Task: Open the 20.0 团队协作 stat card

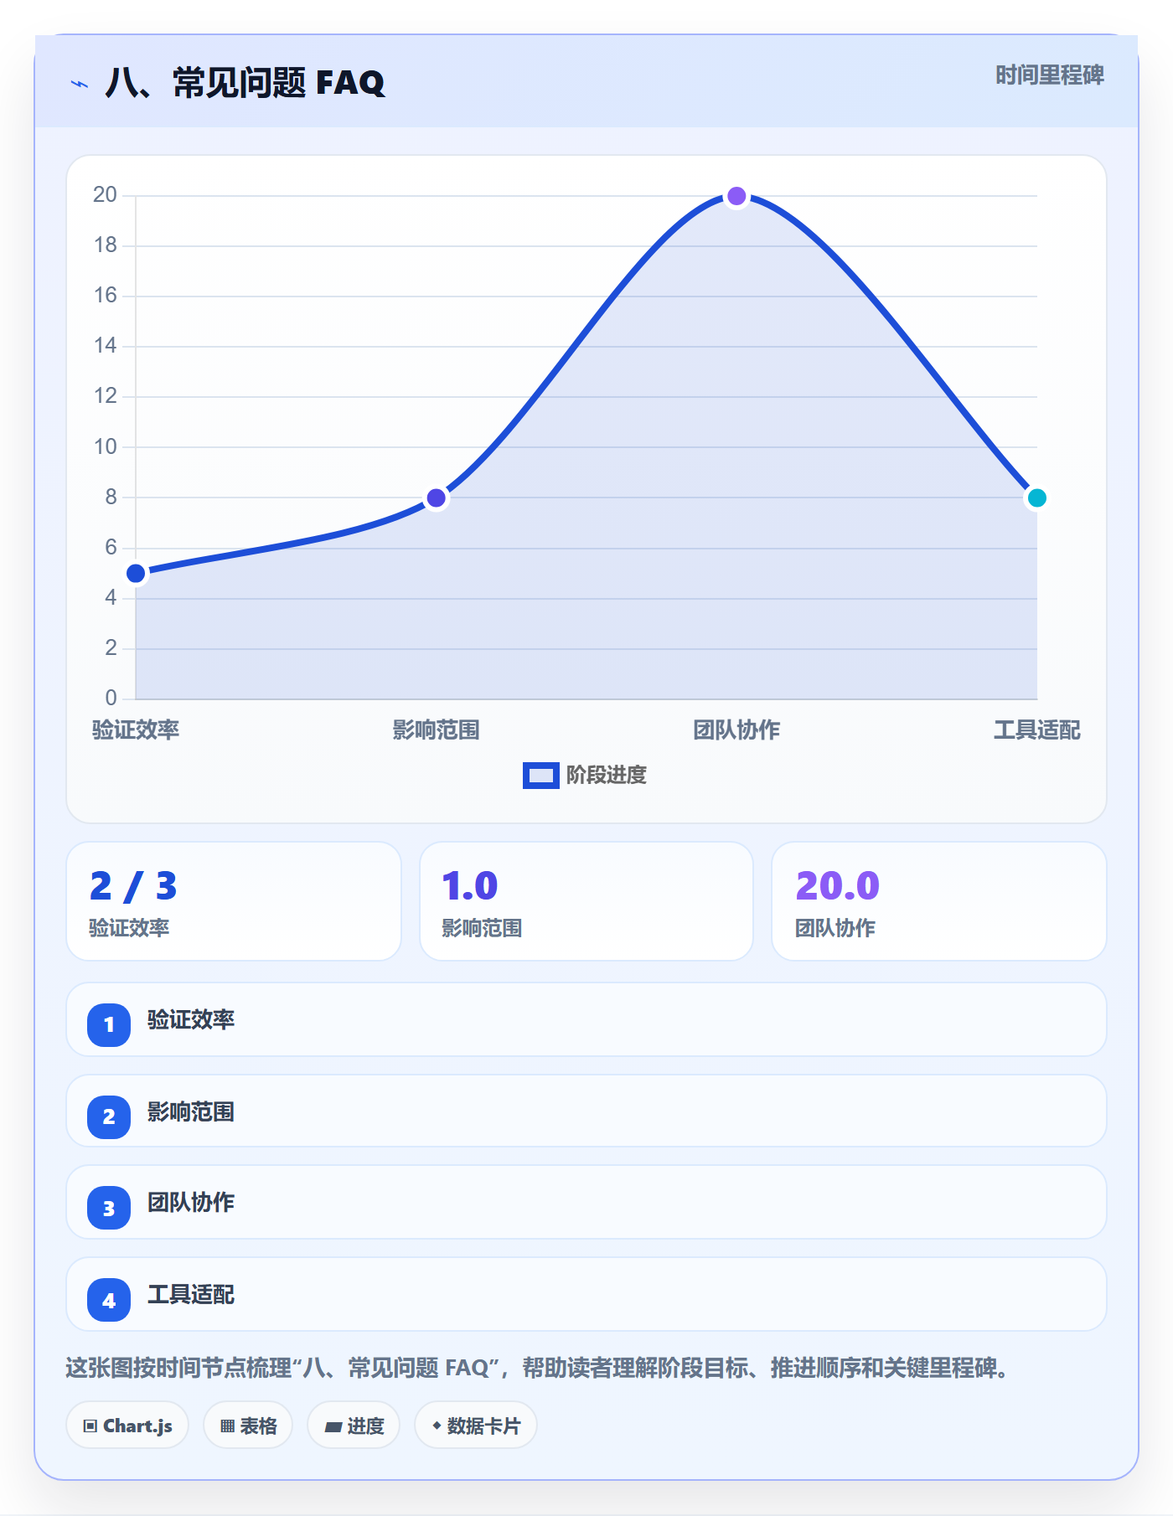Action: tap(939, 901)
